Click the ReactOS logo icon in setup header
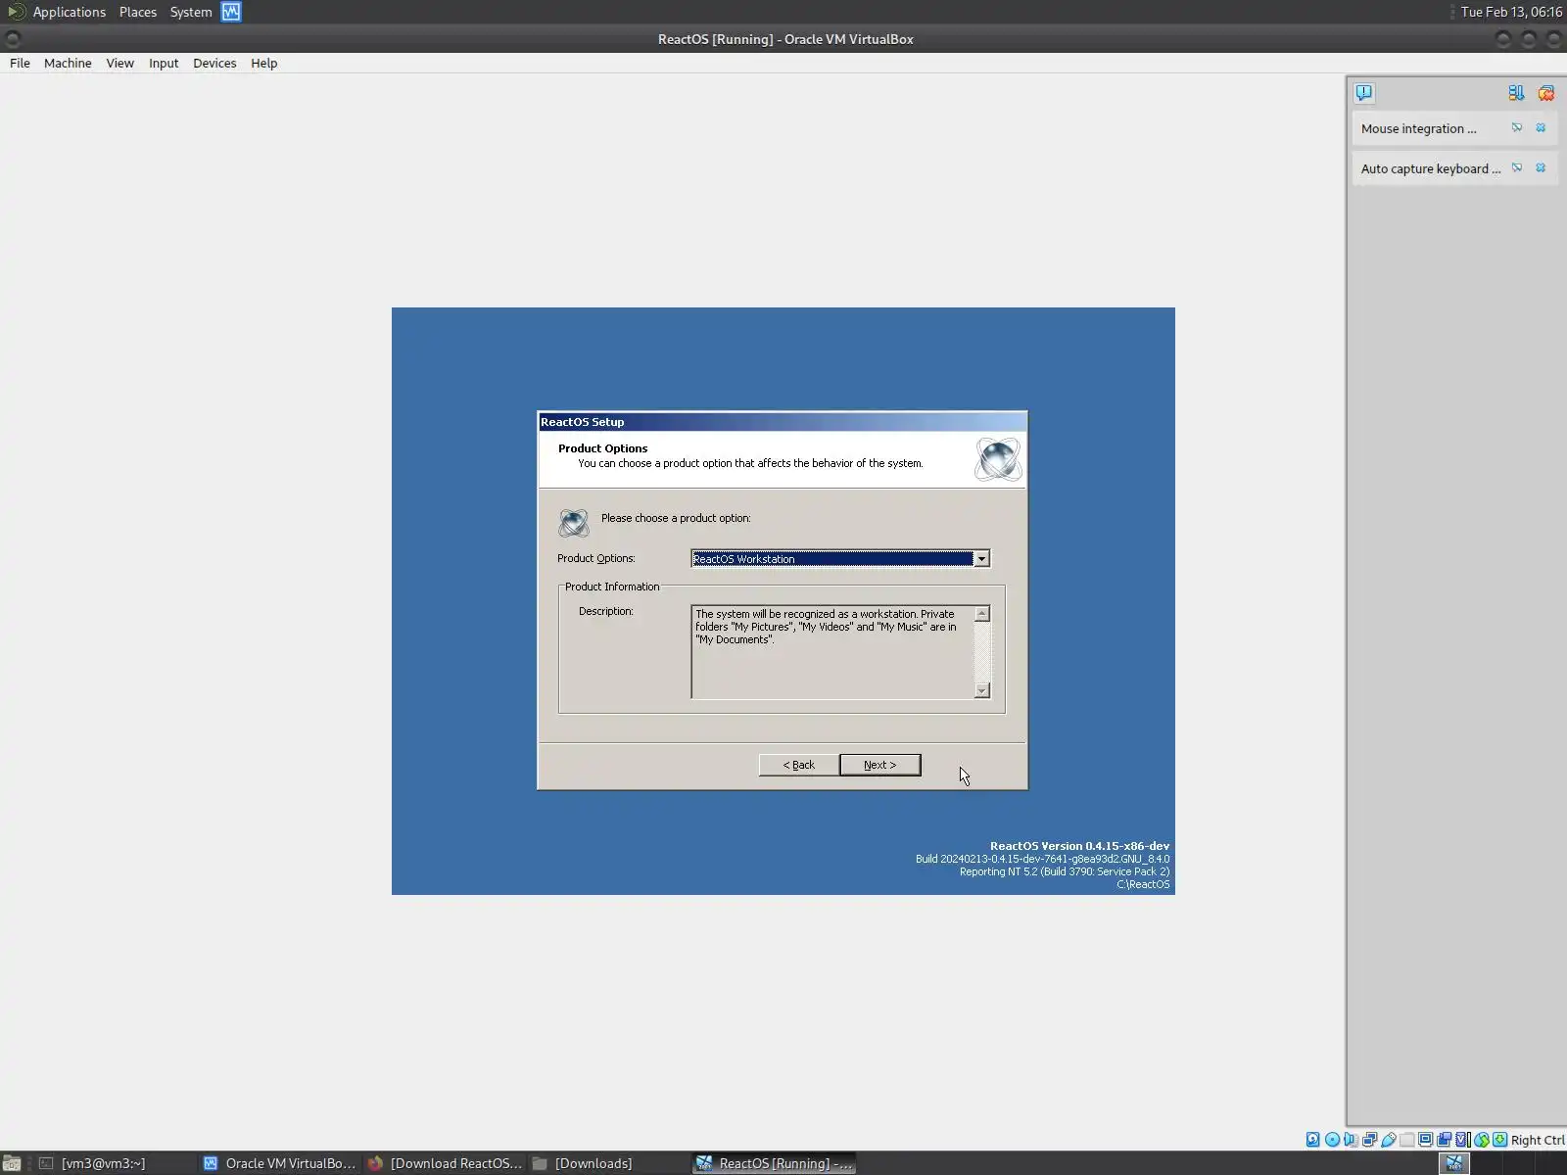Image resolution: width=1567 pixels, height=1175 pixels. pos(998,459)
